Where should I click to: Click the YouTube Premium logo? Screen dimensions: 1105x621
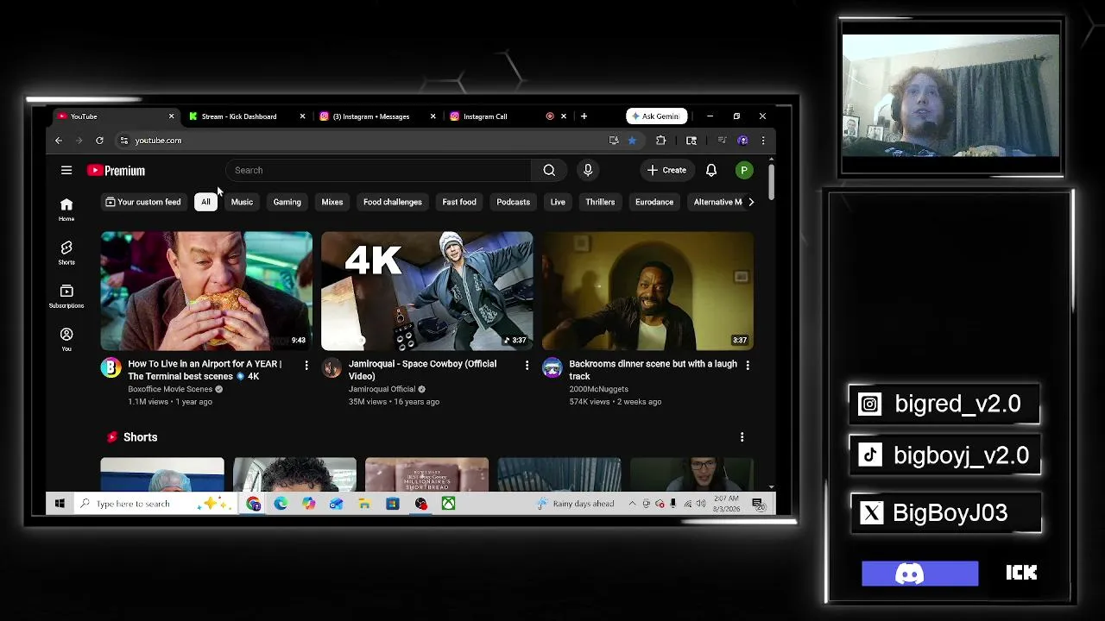tap(116, 171)
